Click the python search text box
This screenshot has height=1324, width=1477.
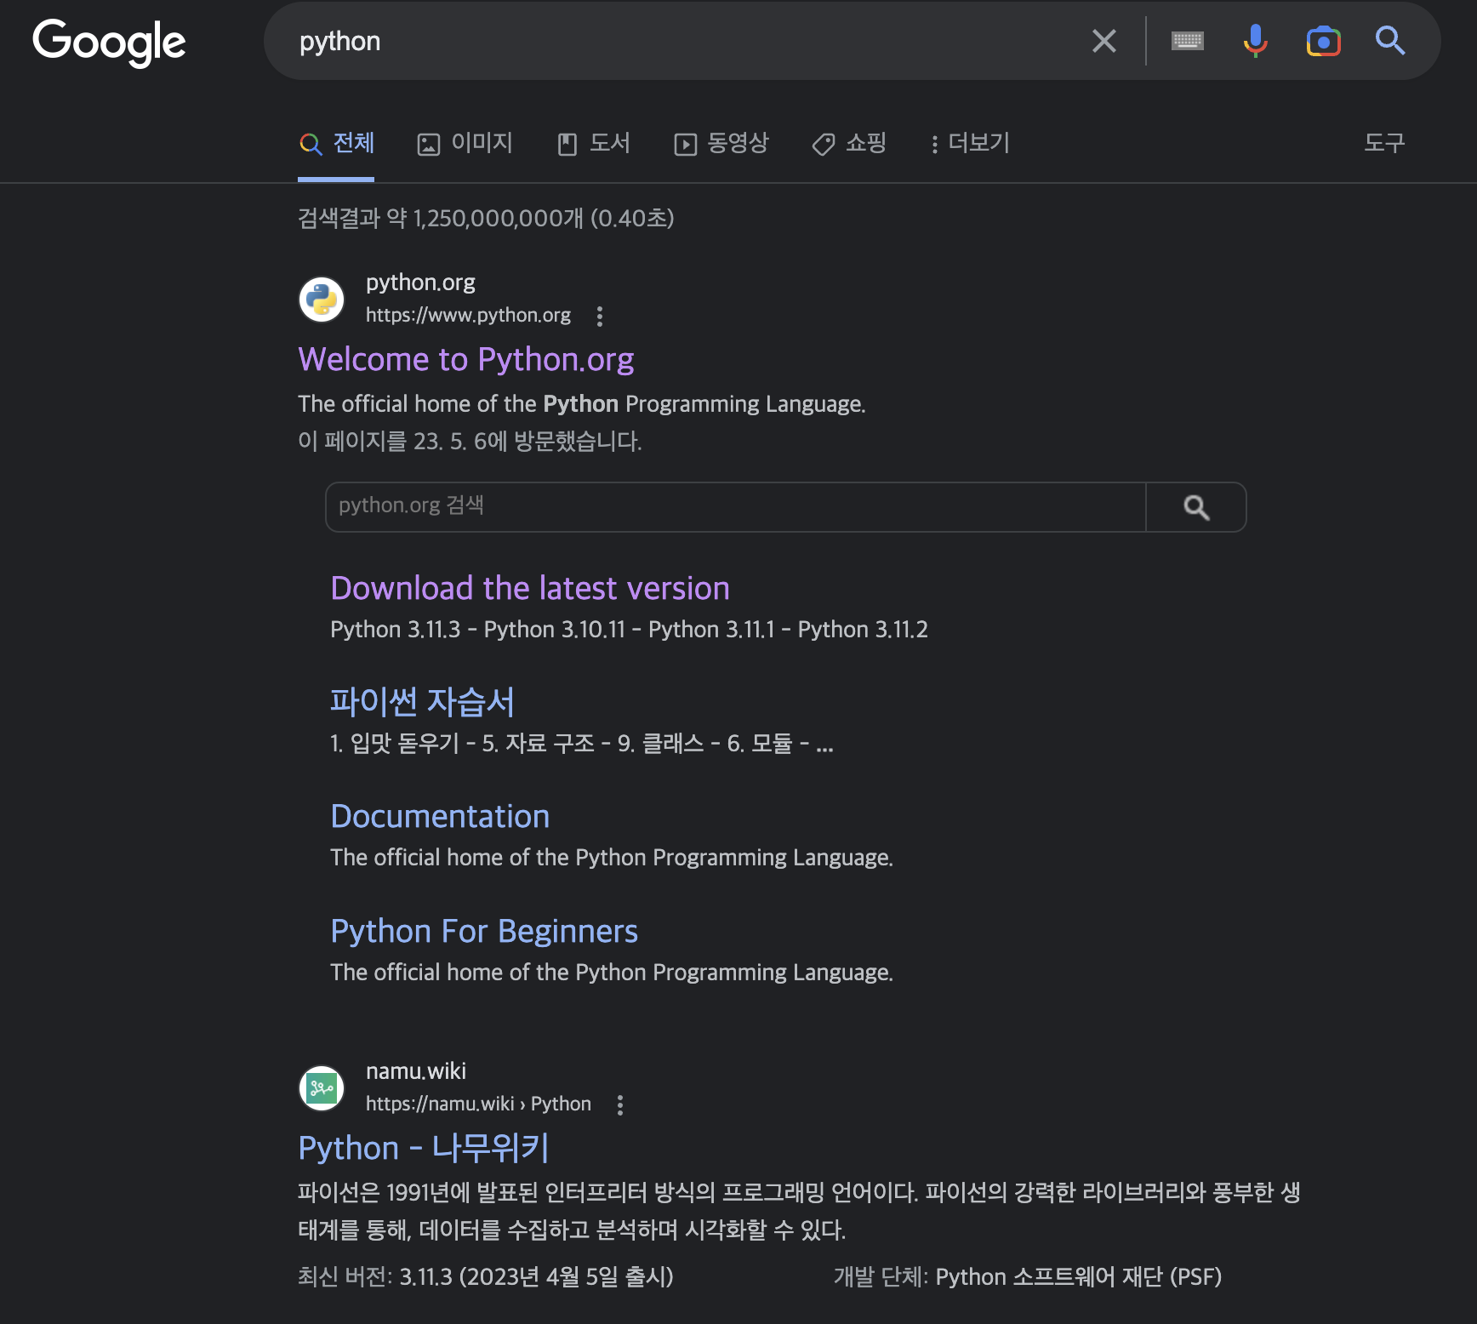point(681,41)
